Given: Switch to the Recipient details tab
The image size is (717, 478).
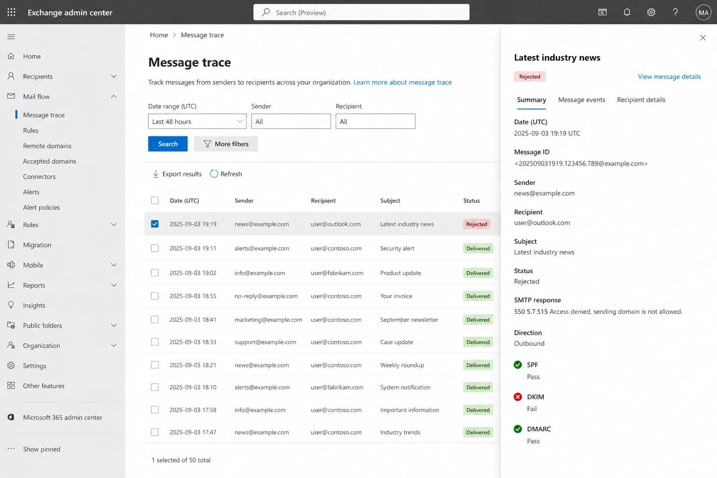Looking at the screenshot, I should tap(641, 99).
